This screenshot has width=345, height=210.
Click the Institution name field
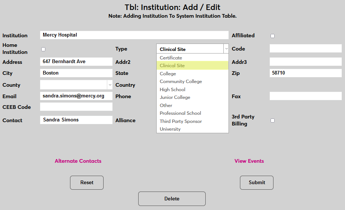[x=134, y=35]
